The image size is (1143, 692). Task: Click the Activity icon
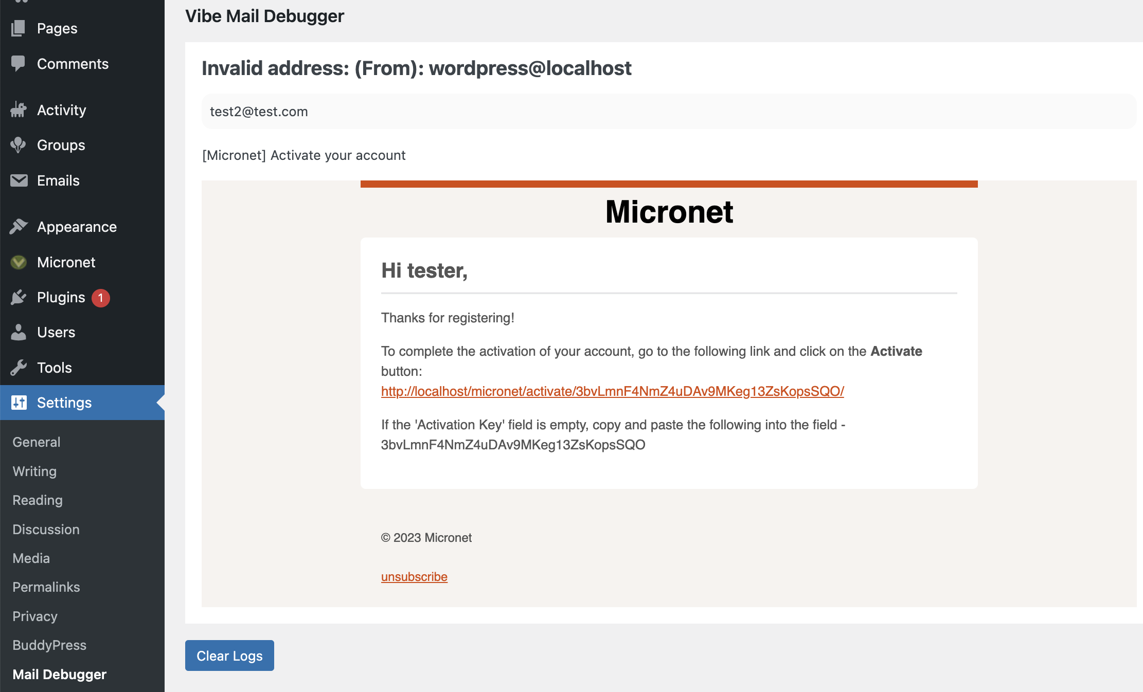click(19, 110)
